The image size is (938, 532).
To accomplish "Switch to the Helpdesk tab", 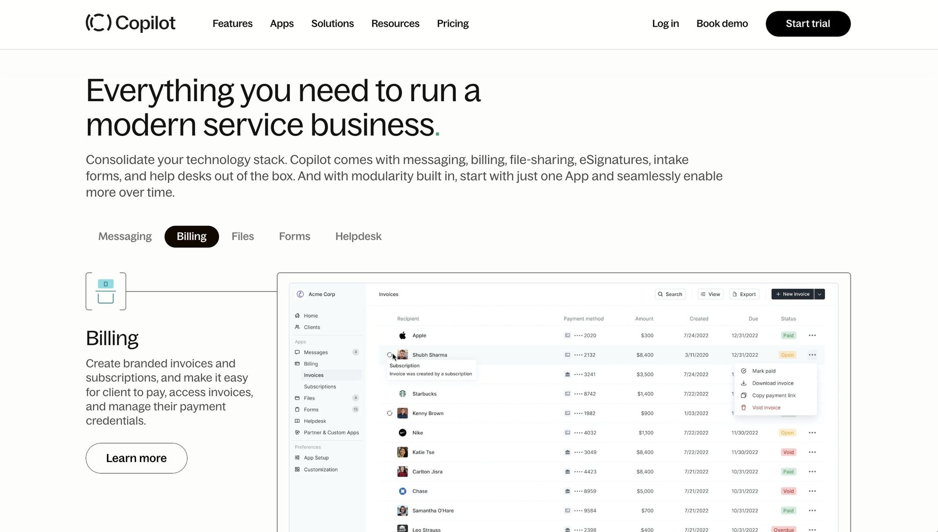I will 358,236.
